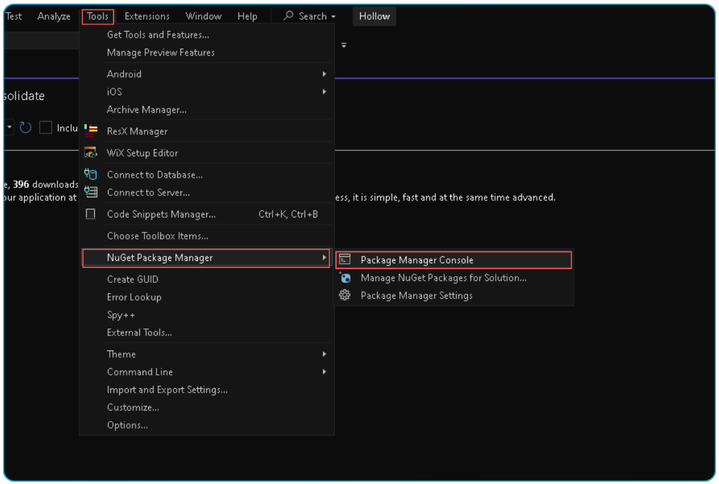This screenshot has height=484, width=719.
Task: Click the Connect to Server icon
Action: (90, 192)
